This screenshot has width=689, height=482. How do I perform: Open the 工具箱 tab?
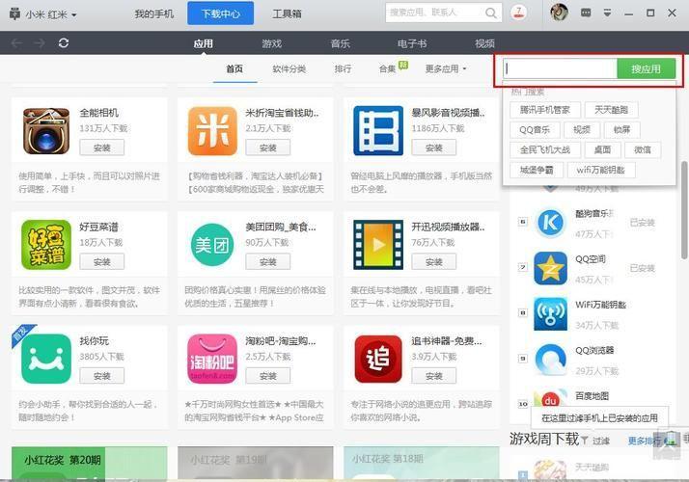pyautogui.click(x=287, y=13)
